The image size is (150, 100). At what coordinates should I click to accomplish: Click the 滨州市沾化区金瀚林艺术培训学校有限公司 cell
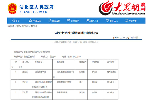[42, 95]
